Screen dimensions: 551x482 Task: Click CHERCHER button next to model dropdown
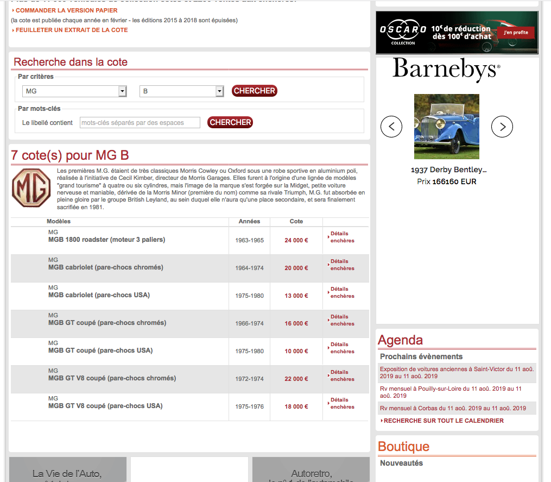255,91
